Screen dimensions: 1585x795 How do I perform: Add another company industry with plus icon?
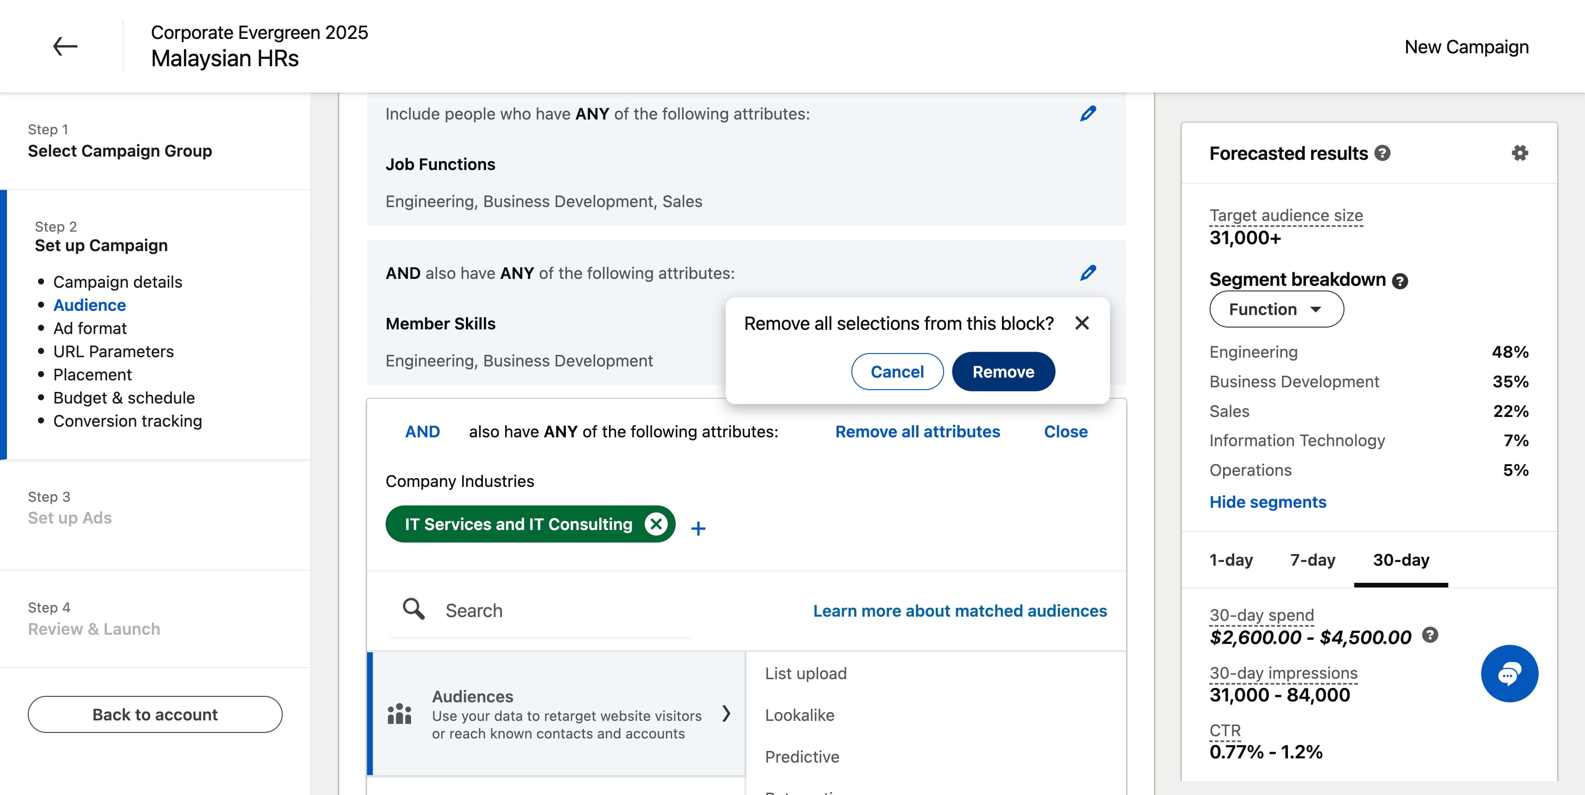pyautogui.click(x=698, y=528)
